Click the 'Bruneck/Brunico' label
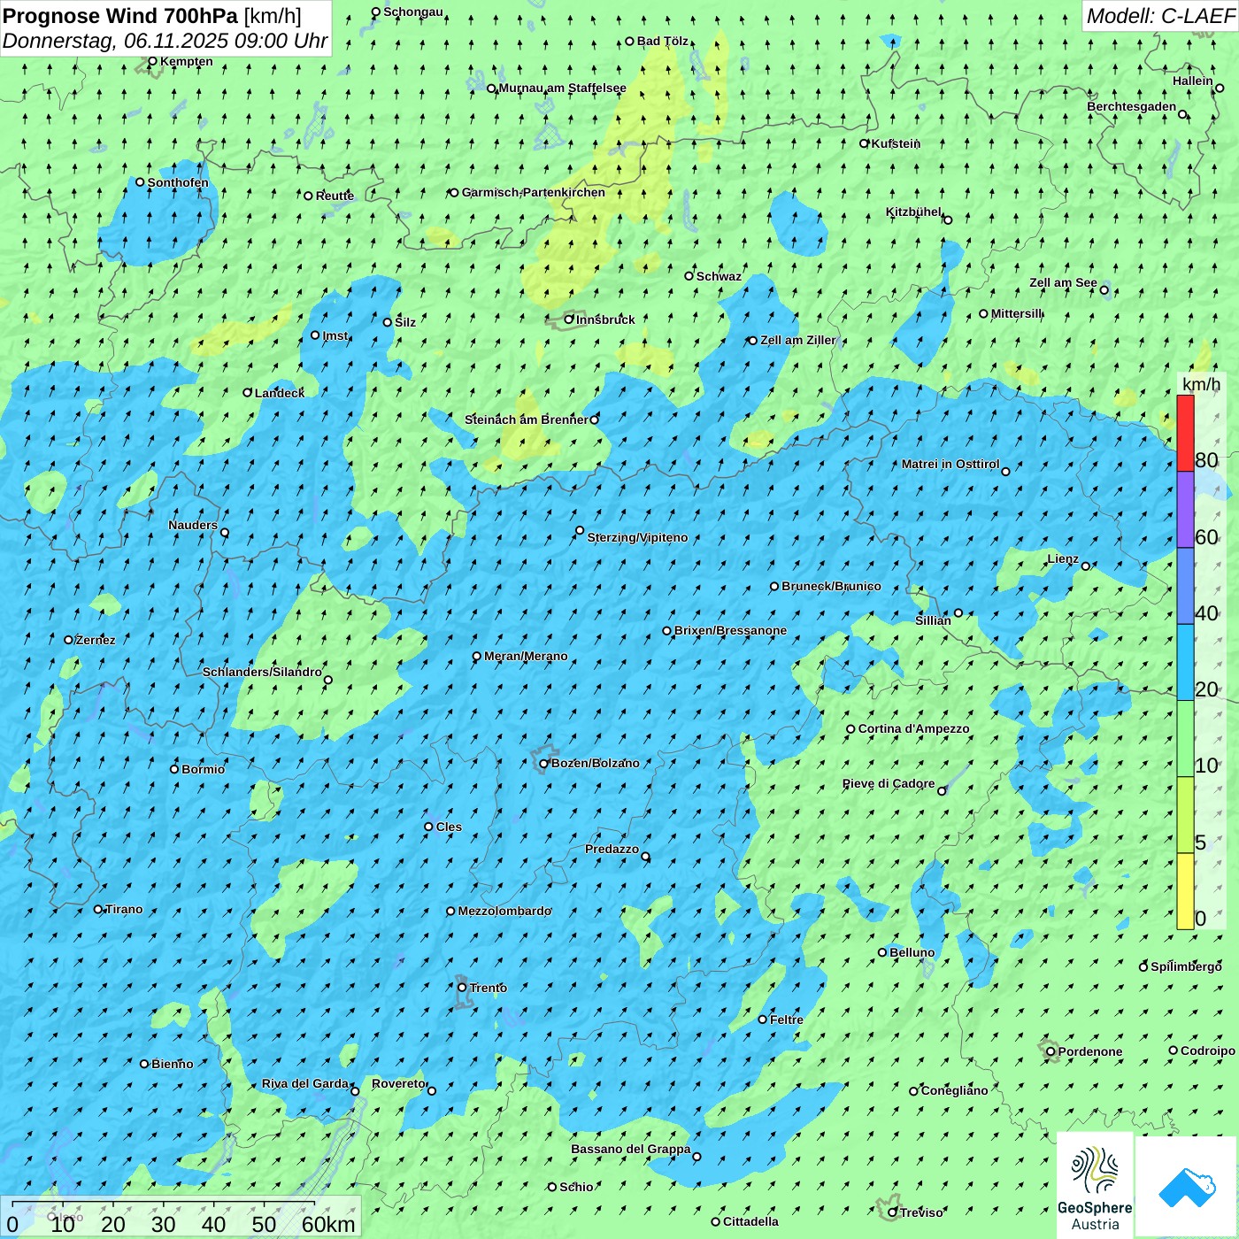1239x1239 pixels. click(831, 586)
